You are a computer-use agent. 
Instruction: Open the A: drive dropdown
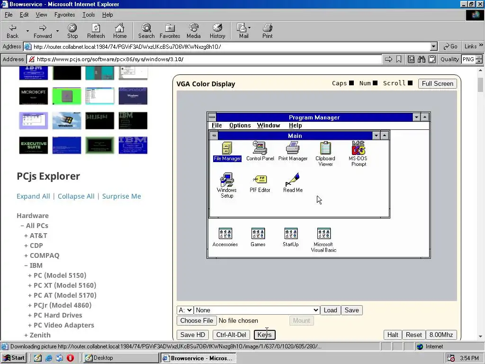(185, 310)
